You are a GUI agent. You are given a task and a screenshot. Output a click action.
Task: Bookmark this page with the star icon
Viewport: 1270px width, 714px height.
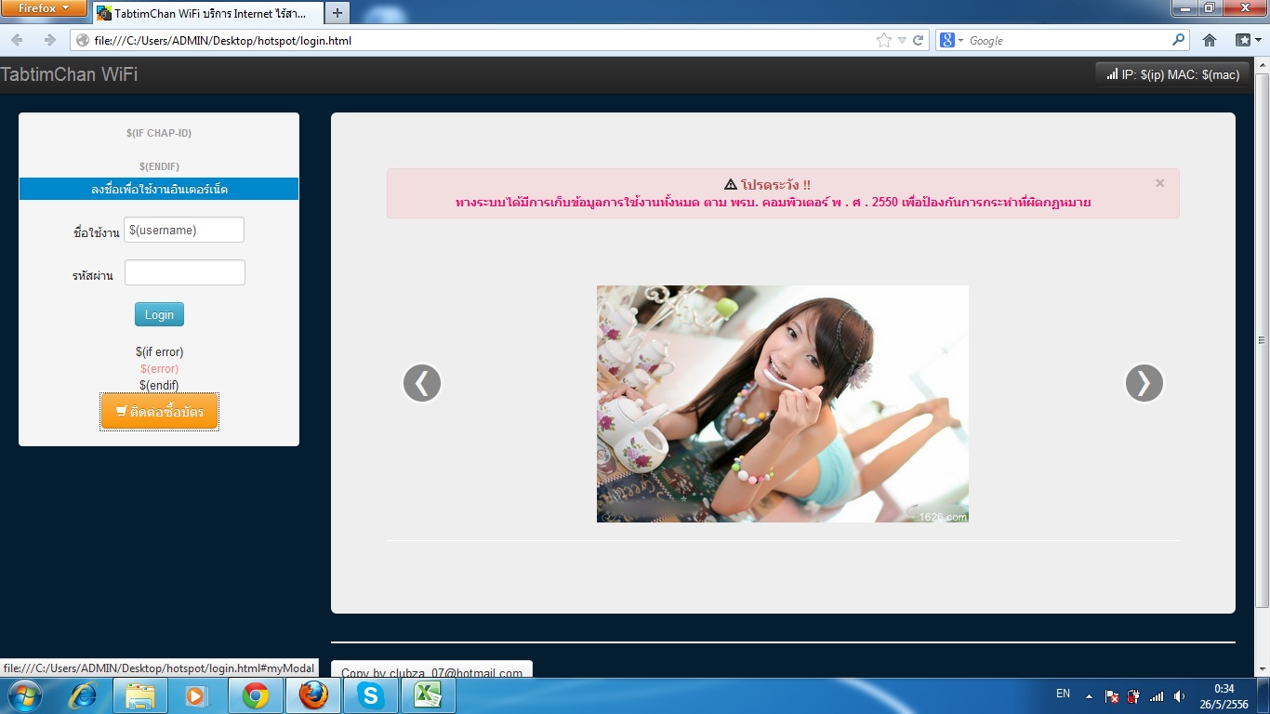tap(883, 40)
